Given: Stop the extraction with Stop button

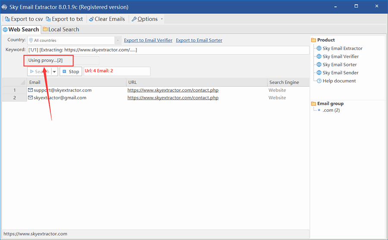Looking at the screenshot, I should pyautogui.click(x=71, y=72).
